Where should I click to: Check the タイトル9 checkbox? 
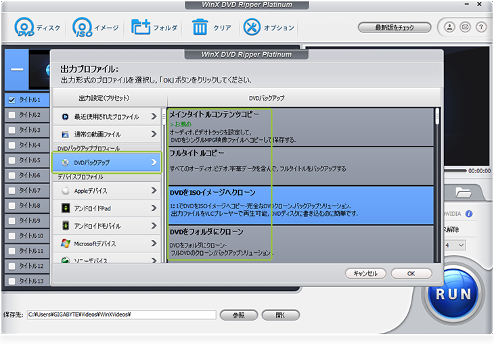point(12,221)
